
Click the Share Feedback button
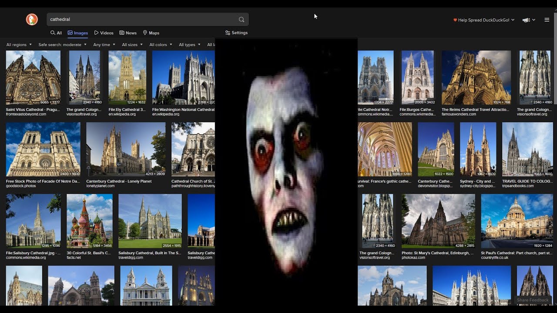pos(533,300)
